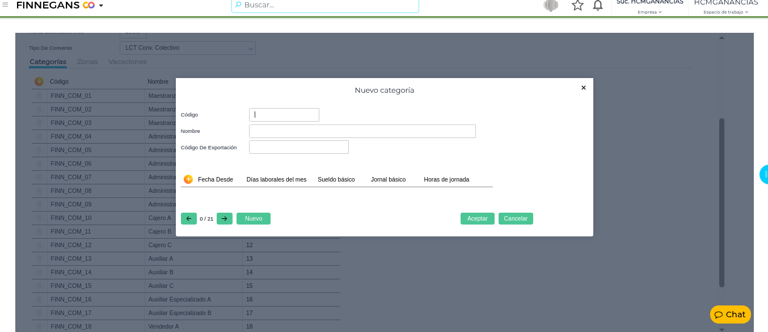Delete row FINN_COM_01 icon
The image size is (768, 332).
click(39, 96)
